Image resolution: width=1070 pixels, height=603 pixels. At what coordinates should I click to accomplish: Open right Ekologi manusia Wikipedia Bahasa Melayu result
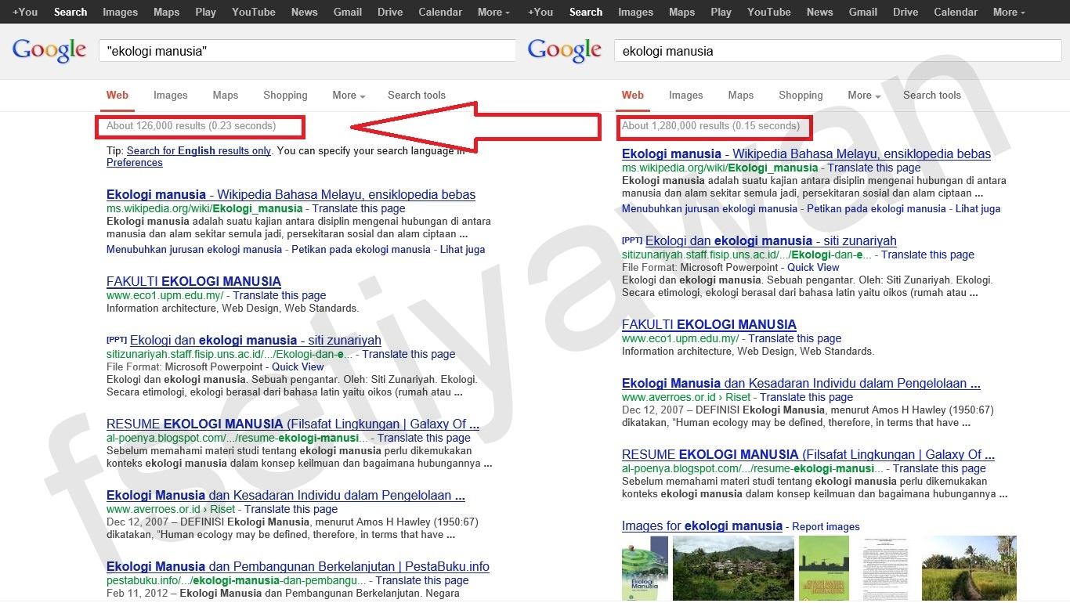coord(807,153)
